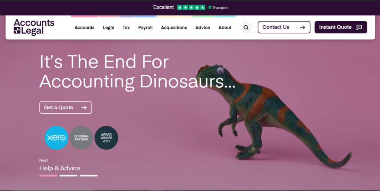Viewport: 380px width, 191px height.
Task: Expand the Advice navigation item
Action: tap(203, 27)
